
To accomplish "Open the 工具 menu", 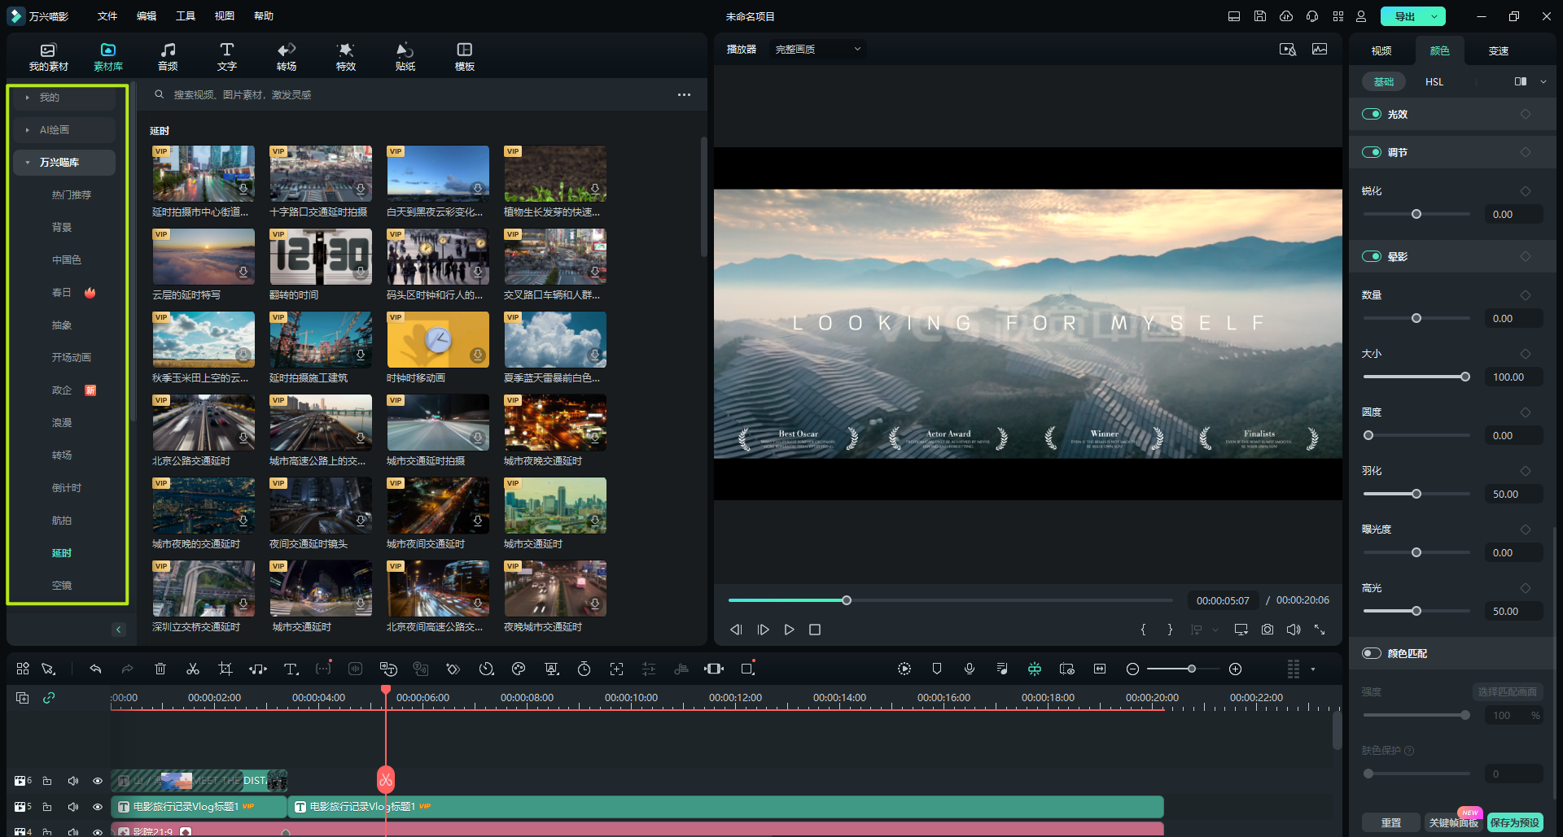I will pyautogui.click(x=186, y=16).
